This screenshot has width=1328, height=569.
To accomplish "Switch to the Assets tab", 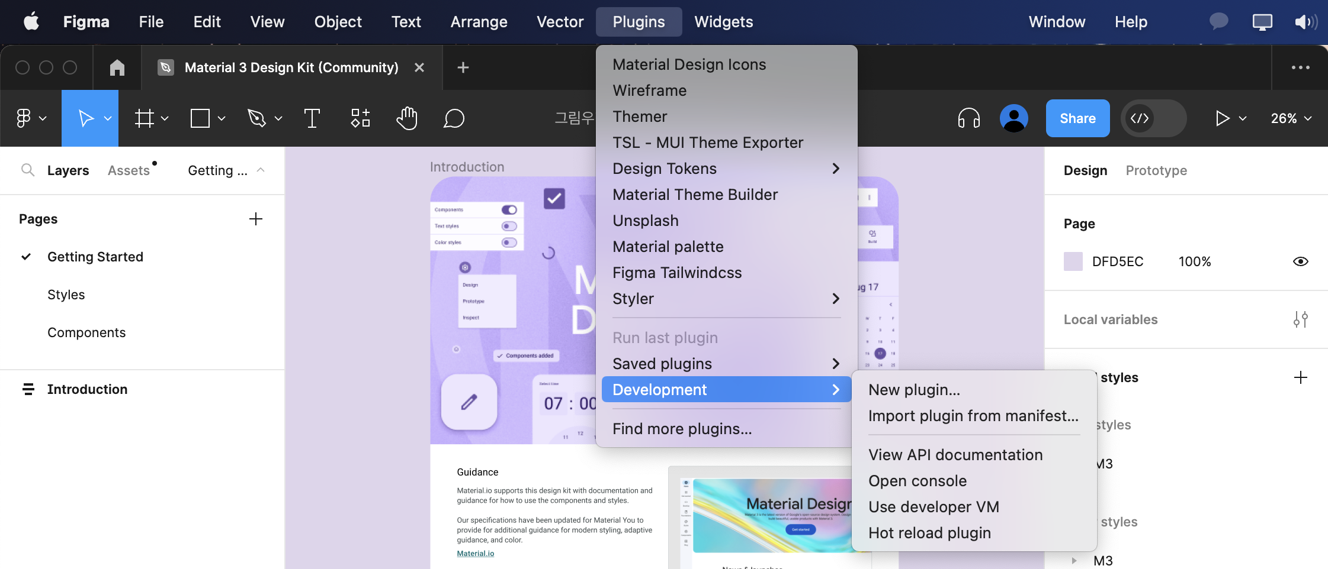I will (129, 170).
